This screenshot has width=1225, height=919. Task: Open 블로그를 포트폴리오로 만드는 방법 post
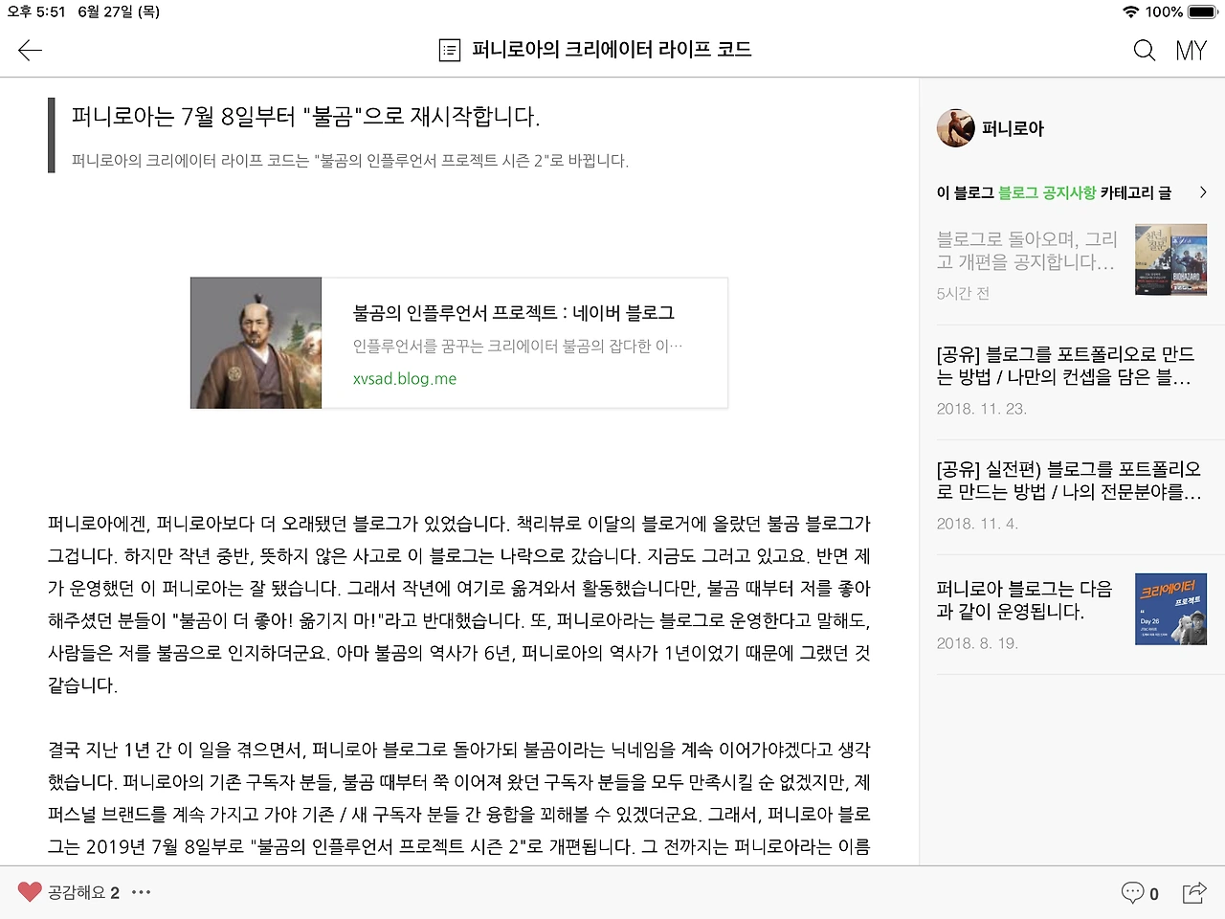tap(1065, 366)
